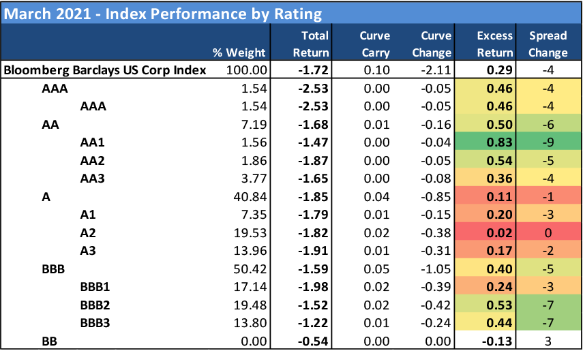Click the Spread Change column header
The image size is (583, 351).
pos(548,44)
